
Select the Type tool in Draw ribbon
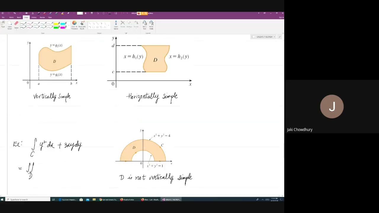(3, 25)
